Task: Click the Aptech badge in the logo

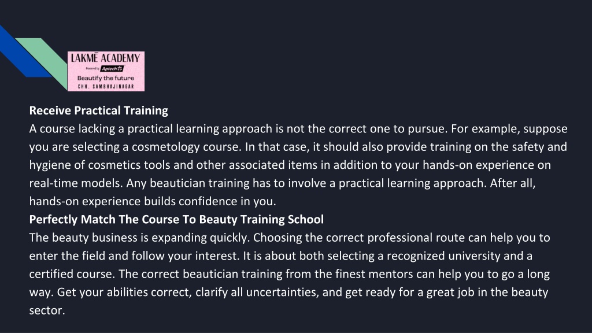Action: point(112,69)
